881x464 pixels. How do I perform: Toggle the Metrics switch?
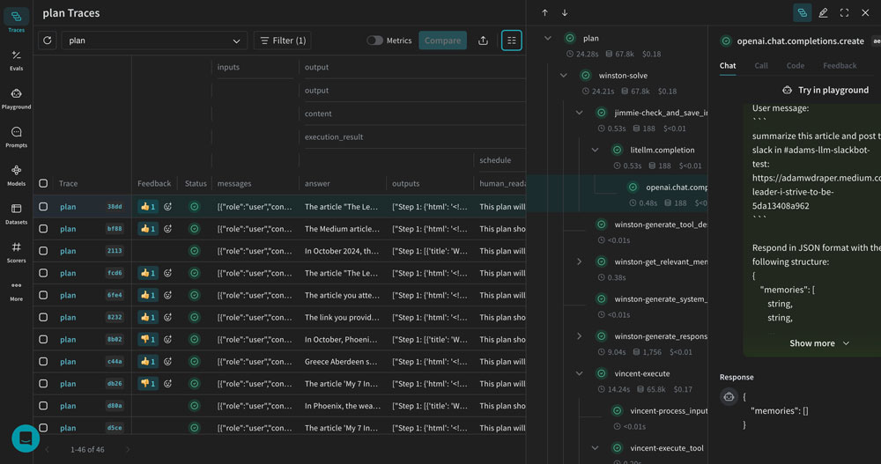[x=375, y=41]
